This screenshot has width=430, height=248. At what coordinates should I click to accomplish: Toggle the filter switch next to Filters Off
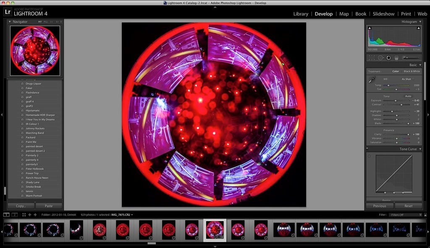(x=425, y=215)
